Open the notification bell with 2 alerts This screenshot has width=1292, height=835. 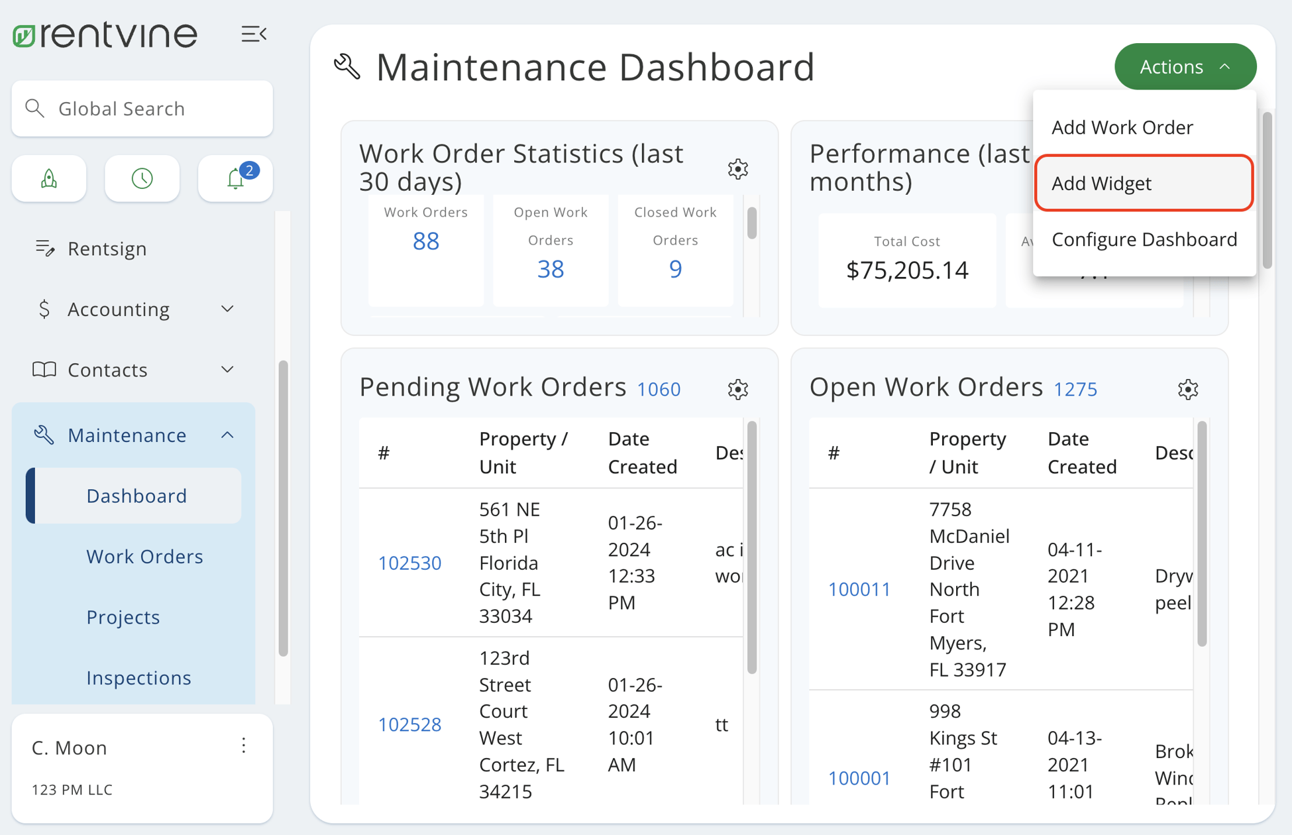[235, 178]
